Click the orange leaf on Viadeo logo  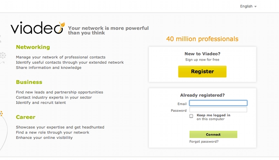62,24
